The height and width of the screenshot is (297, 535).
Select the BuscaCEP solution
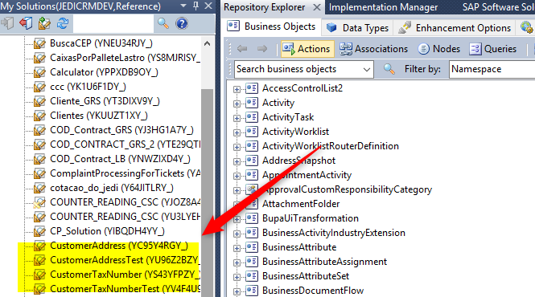[101, 43]
